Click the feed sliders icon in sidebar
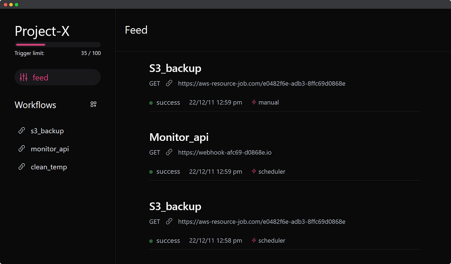This screenshot has height=264, width=451. point(24,77)
